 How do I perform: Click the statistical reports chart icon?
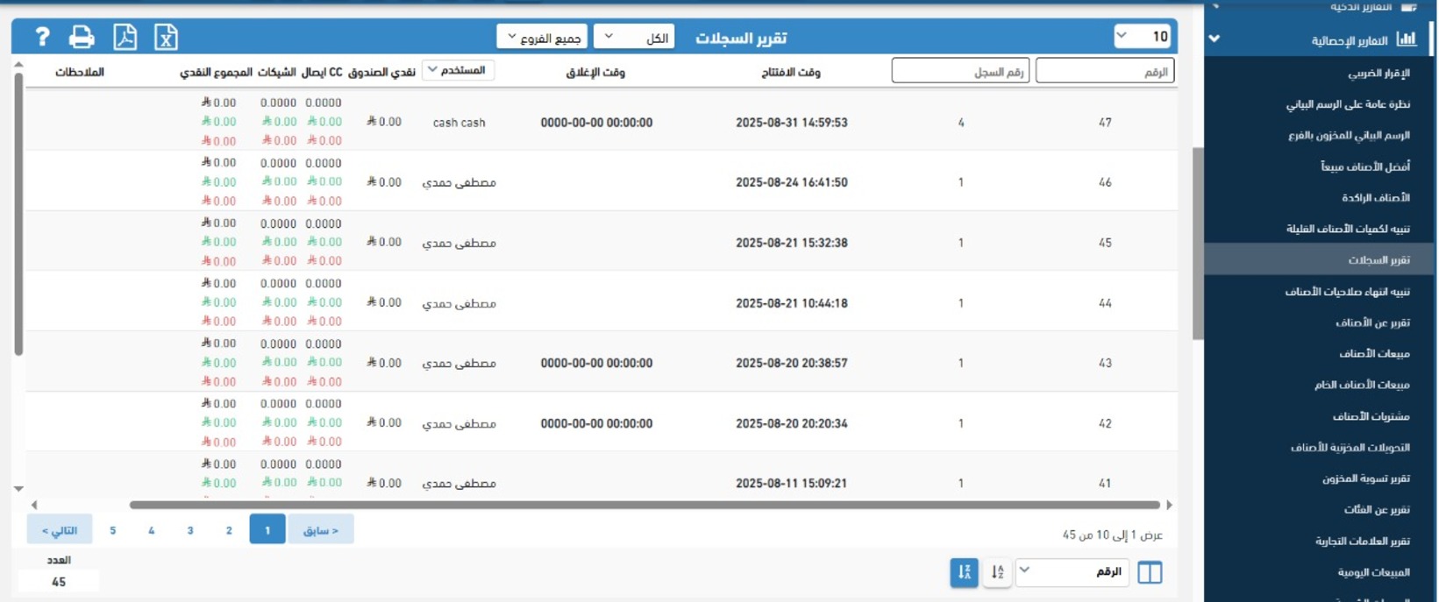coord(1407,39)
